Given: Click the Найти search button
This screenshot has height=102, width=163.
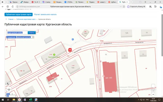Looking at the screenshot, I should 32,33.
